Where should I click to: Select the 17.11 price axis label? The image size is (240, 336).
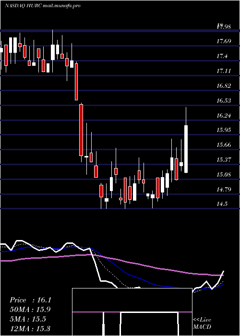[x=224, y=71]
